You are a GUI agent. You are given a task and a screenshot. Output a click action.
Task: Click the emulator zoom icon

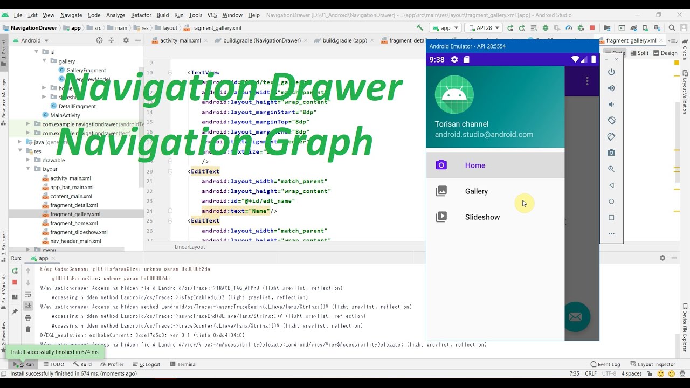[611, 169]
